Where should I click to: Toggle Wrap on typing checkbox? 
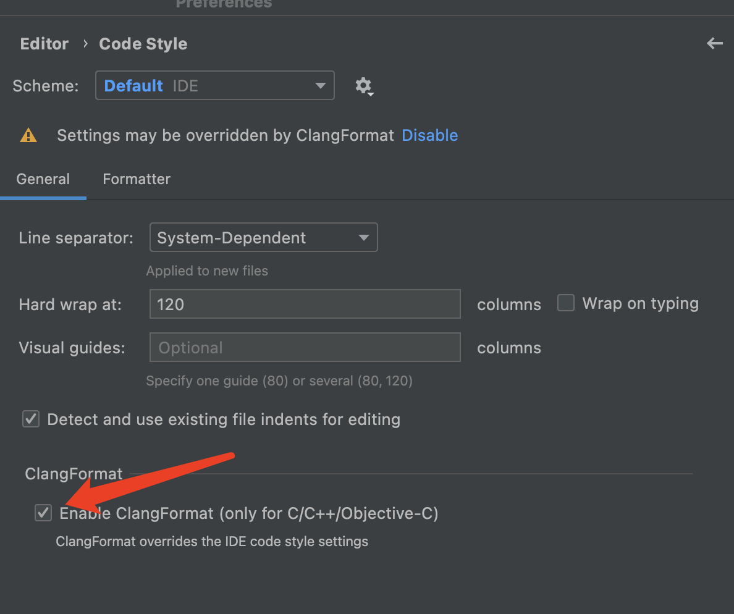566,303
